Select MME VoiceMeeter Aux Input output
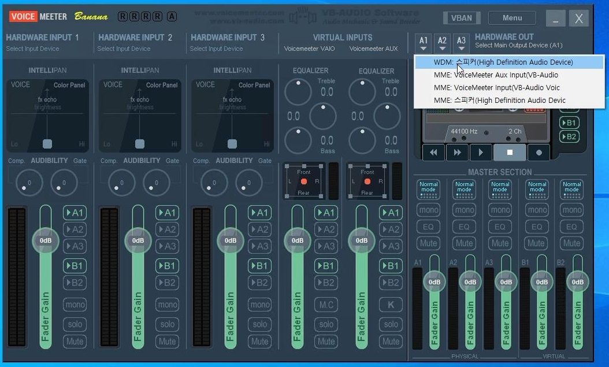The width and height of the screenshot is (609, 367). point(509,75)
